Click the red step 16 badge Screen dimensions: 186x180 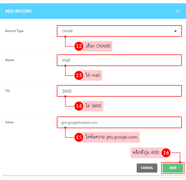(x=166, y=153)
